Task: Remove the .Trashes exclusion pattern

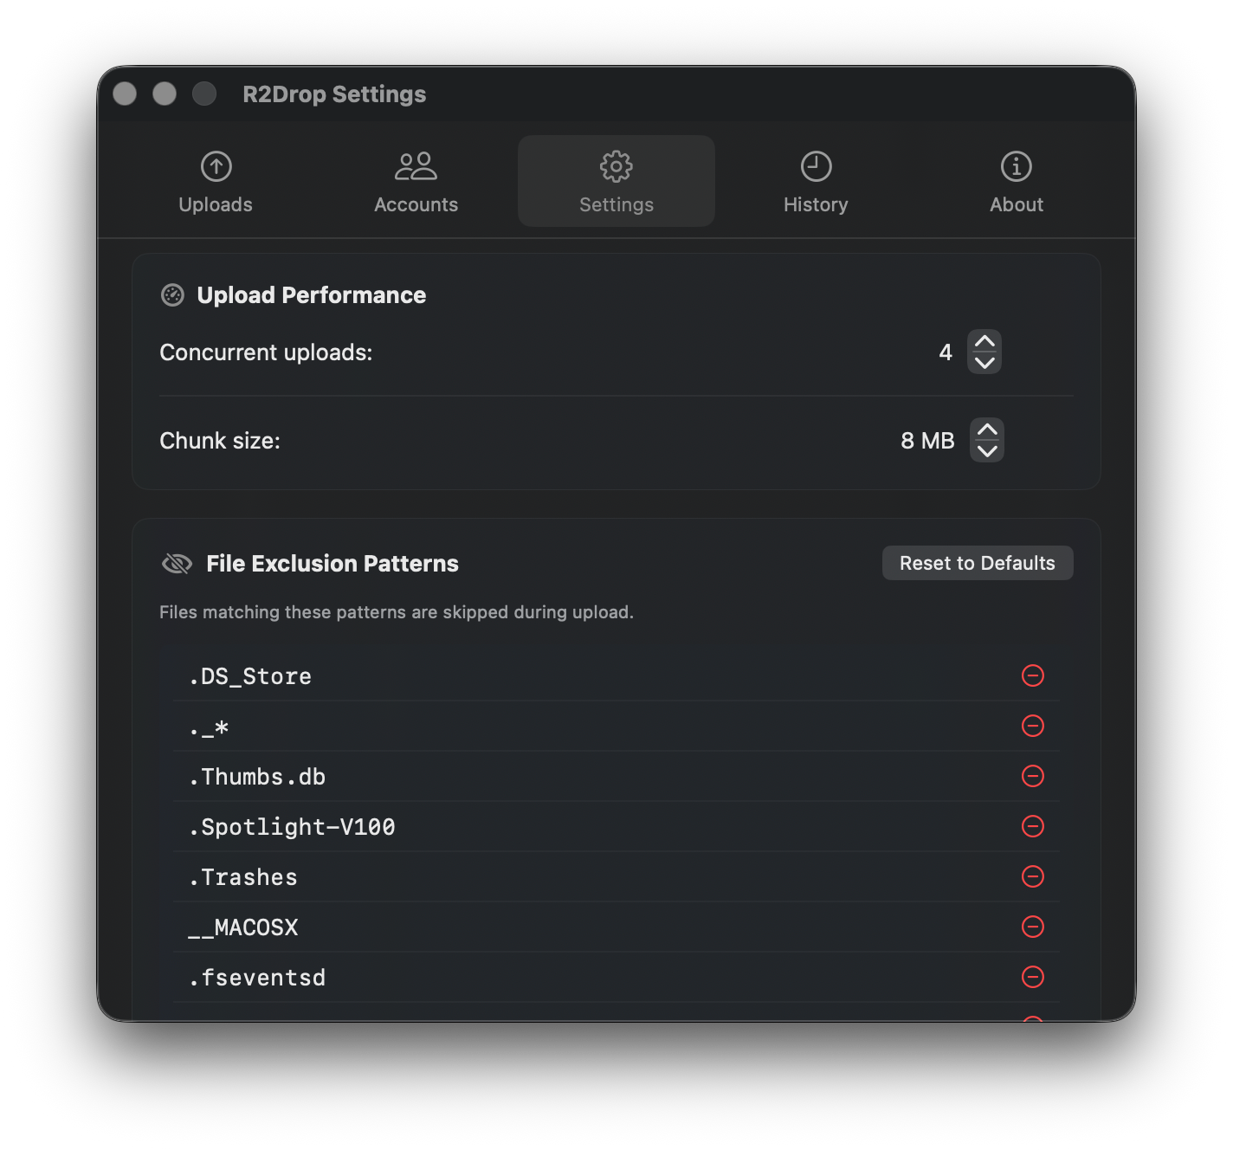Action: click(1033, 877)
